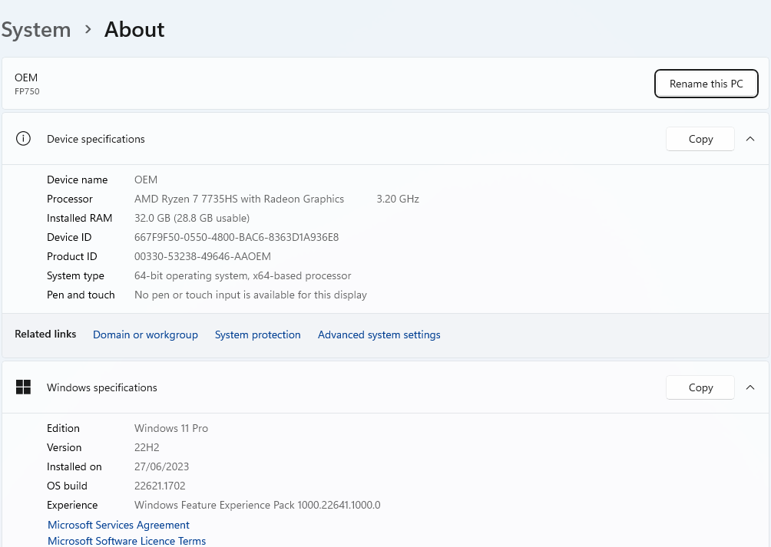Open Microsoft Services Agreement link
The width and height of the screenshot is (771, 547).
(118, 525)
